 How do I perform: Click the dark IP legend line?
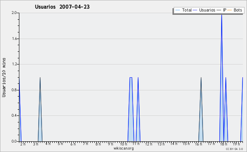click(x=219, y=10)
